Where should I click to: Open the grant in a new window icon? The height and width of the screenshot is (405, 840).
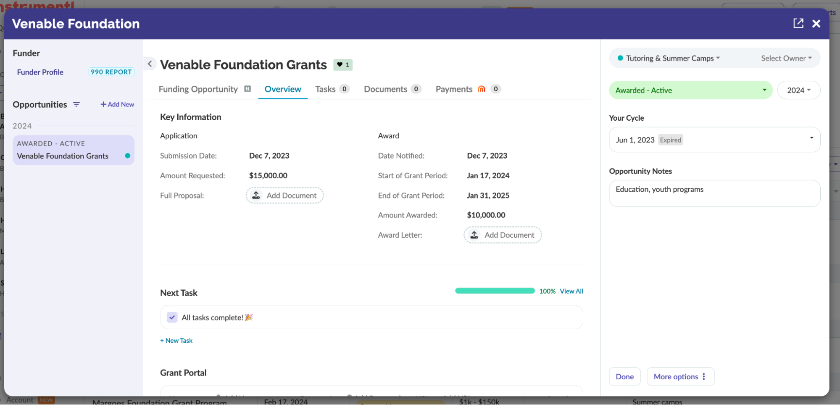798,24
